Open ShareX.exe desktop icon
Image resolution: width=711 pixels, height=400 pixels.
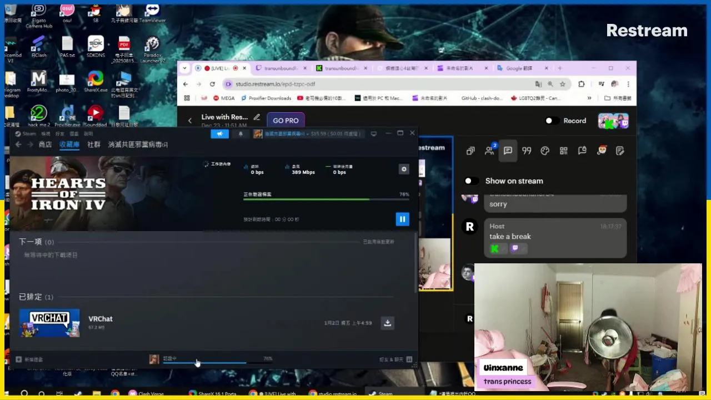pyautogui.click(x=96, y=82)
